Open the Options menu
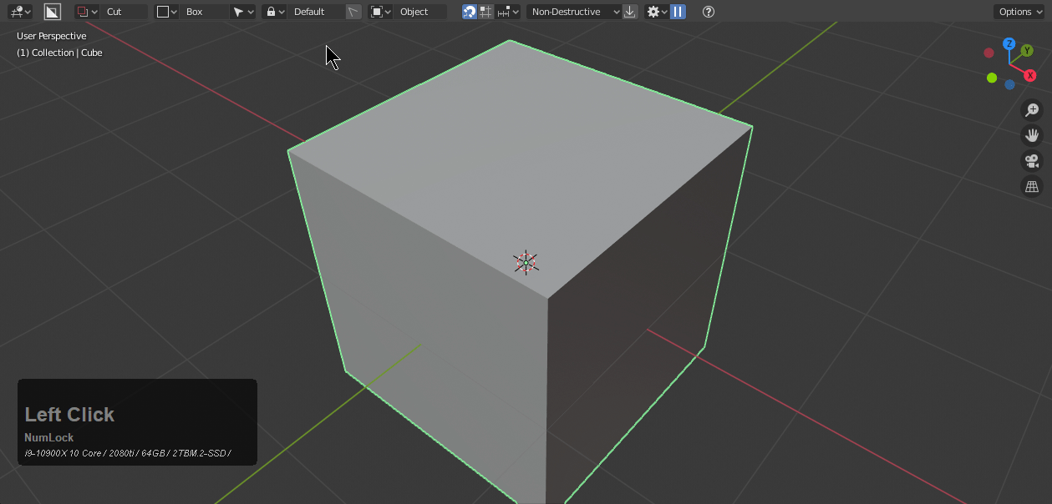This screenshot has width=1052, height=504. click(1019, 12)
